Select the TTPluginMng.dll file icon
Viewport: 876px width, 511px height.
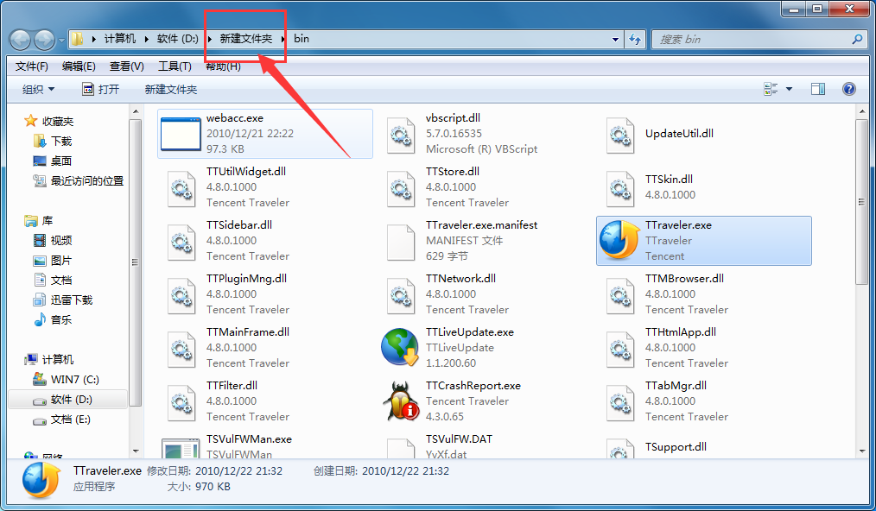click(181, 295)
